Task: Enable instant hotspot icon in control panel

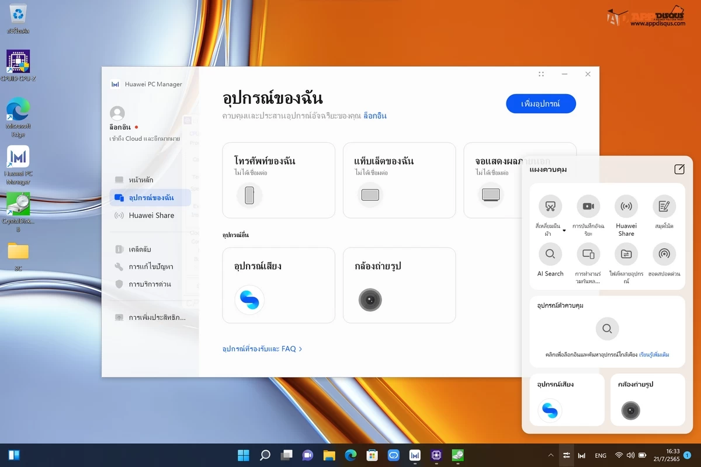Action: click(x=664, y=254)
